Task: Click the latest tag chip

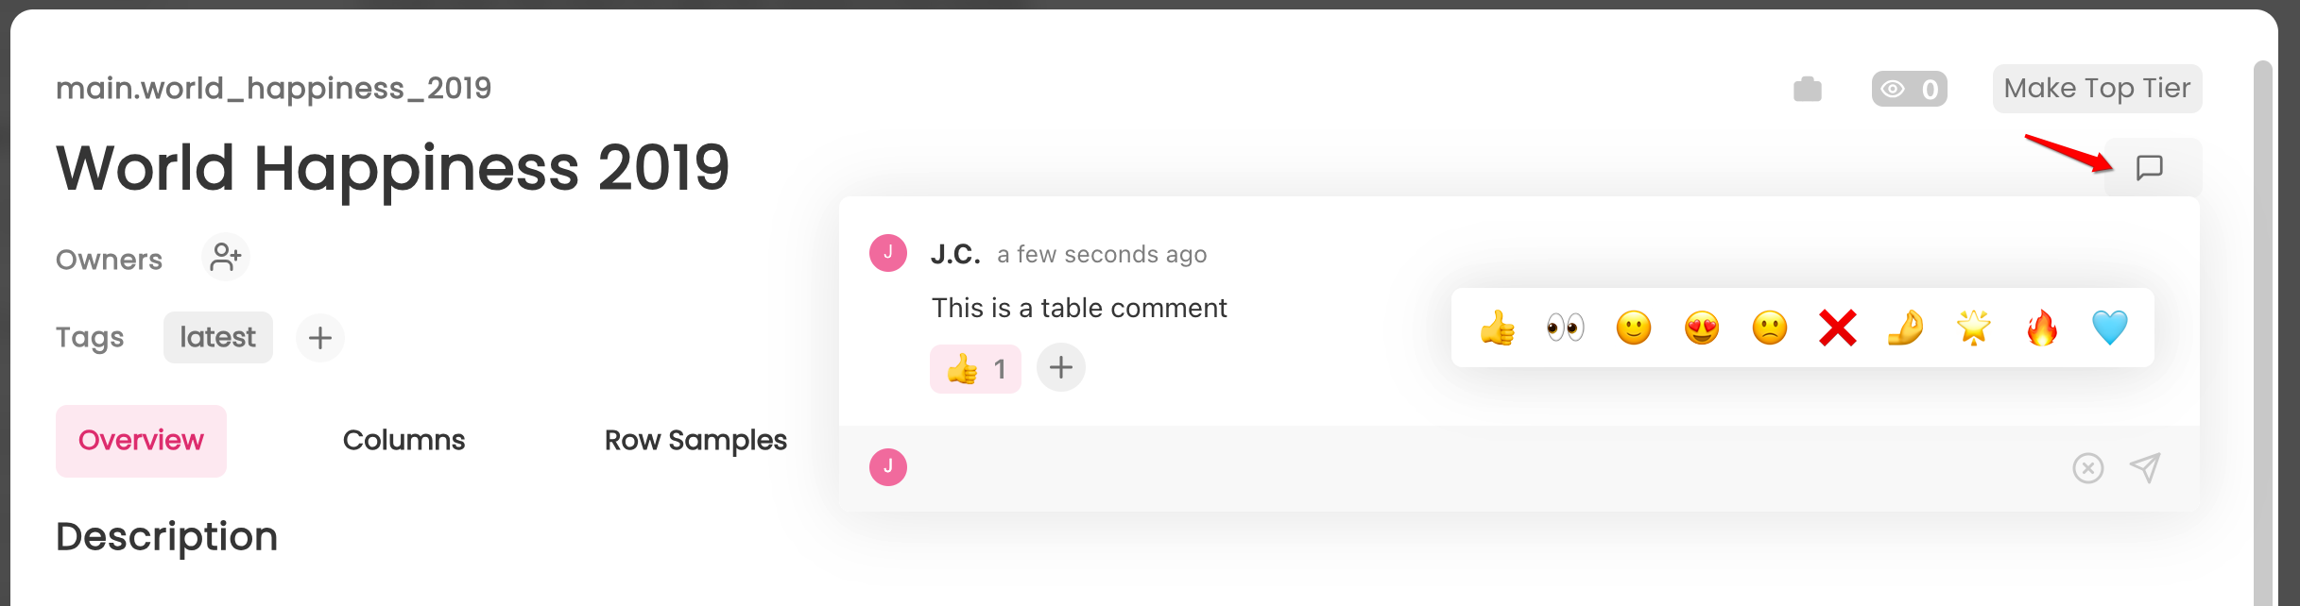Action: click(218, 338)
